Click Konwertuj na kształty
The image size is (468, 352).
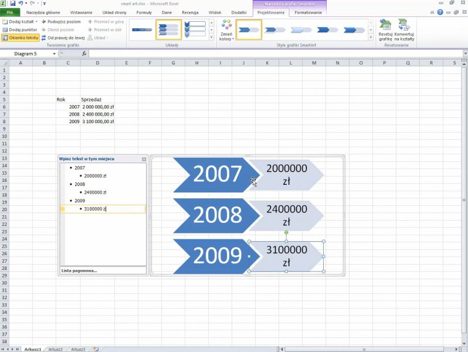404,29
